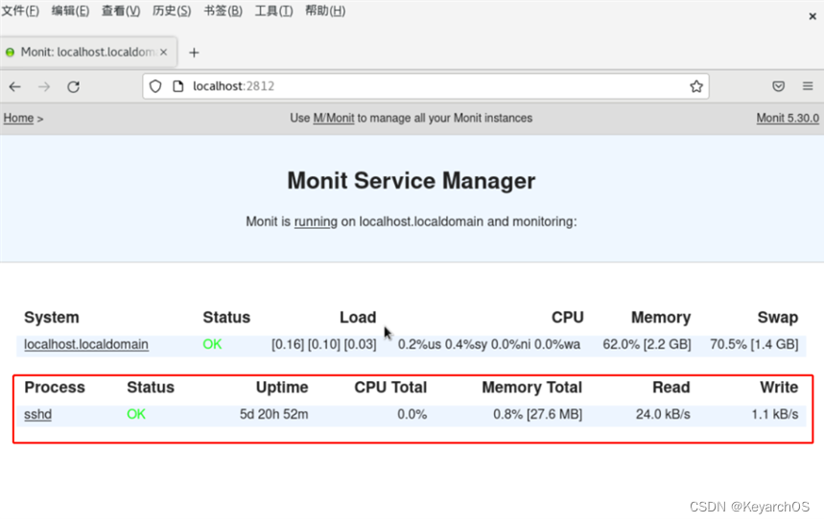Open the 书签(B) menu
The image size is (824, 523).
coord(223,11)
